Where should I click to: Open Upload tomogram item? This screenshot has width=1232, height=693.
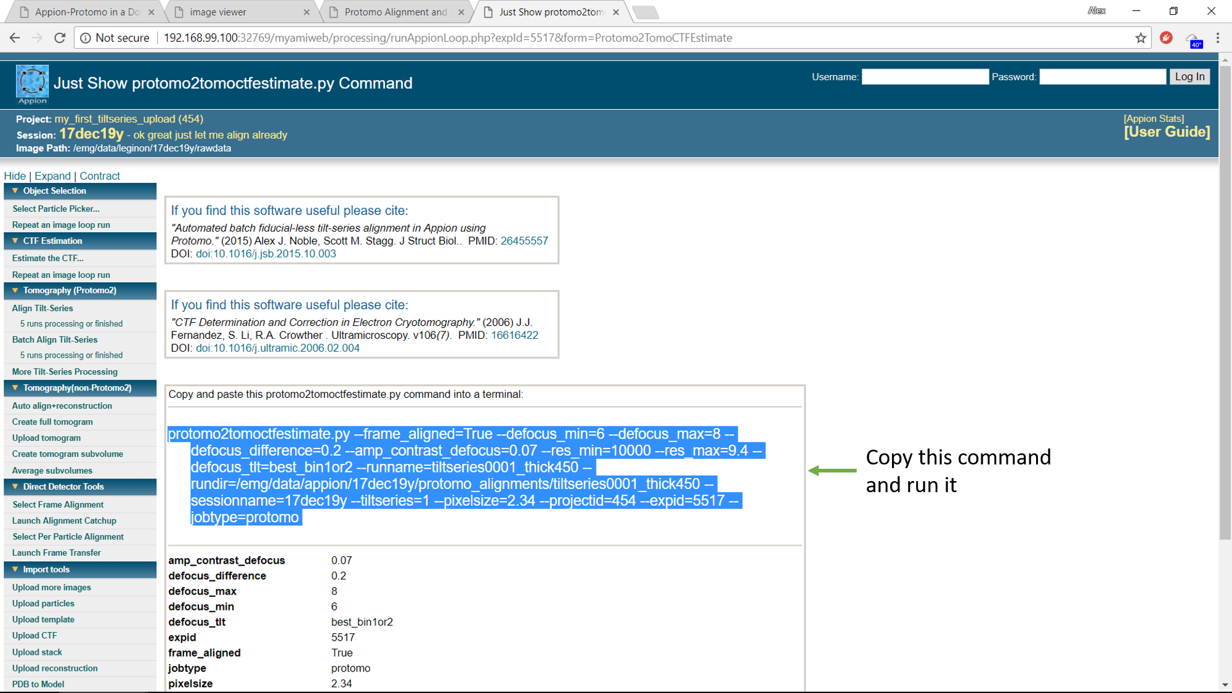click(46, 438)
